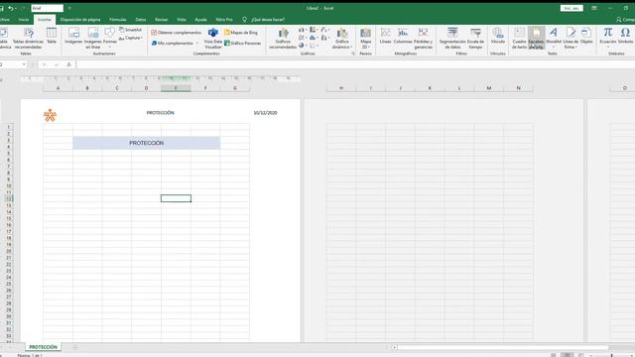Screen dimensions: 635x357
Task: Select the blue PROTECCIÓN merged cell
Action: click(x=147, y=143)
